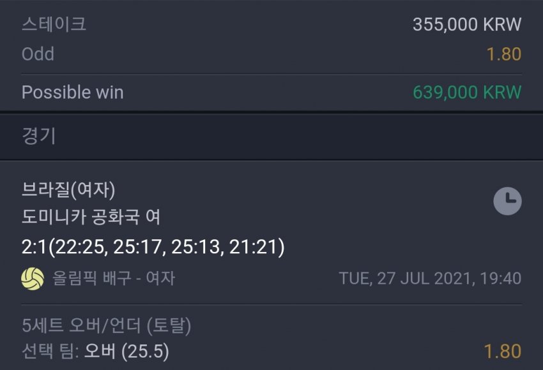Click the 5세트 오버/언더 (토탈) market label
Viewport: 543px width, 370px height.
point(107,326)
